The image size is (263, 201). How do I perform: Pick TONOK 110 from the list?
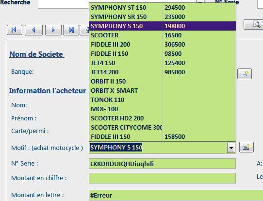(163, 100)
